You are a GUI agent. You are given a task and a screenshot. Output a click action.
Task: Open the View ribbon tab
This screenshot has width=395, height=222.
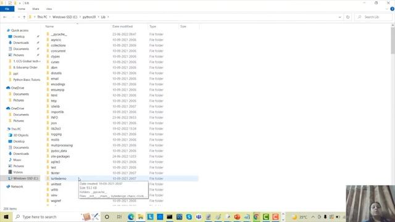pos(49,9)
